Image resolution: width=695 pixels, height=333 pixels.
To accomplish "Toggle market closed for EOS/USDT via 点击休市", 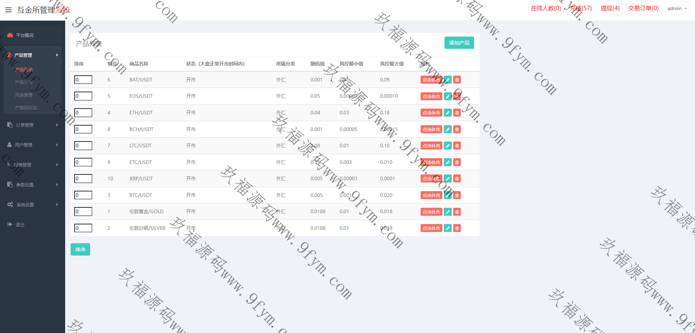I will pos(431,97).
